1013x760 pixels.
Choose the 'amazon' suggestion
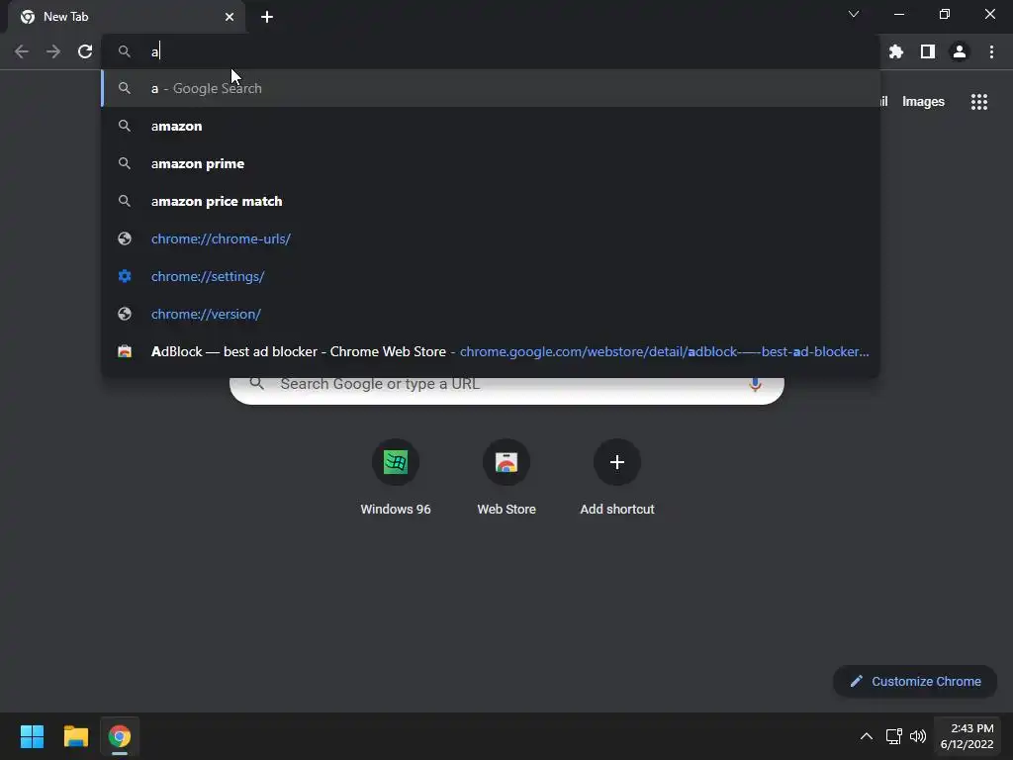click(491, 126)
